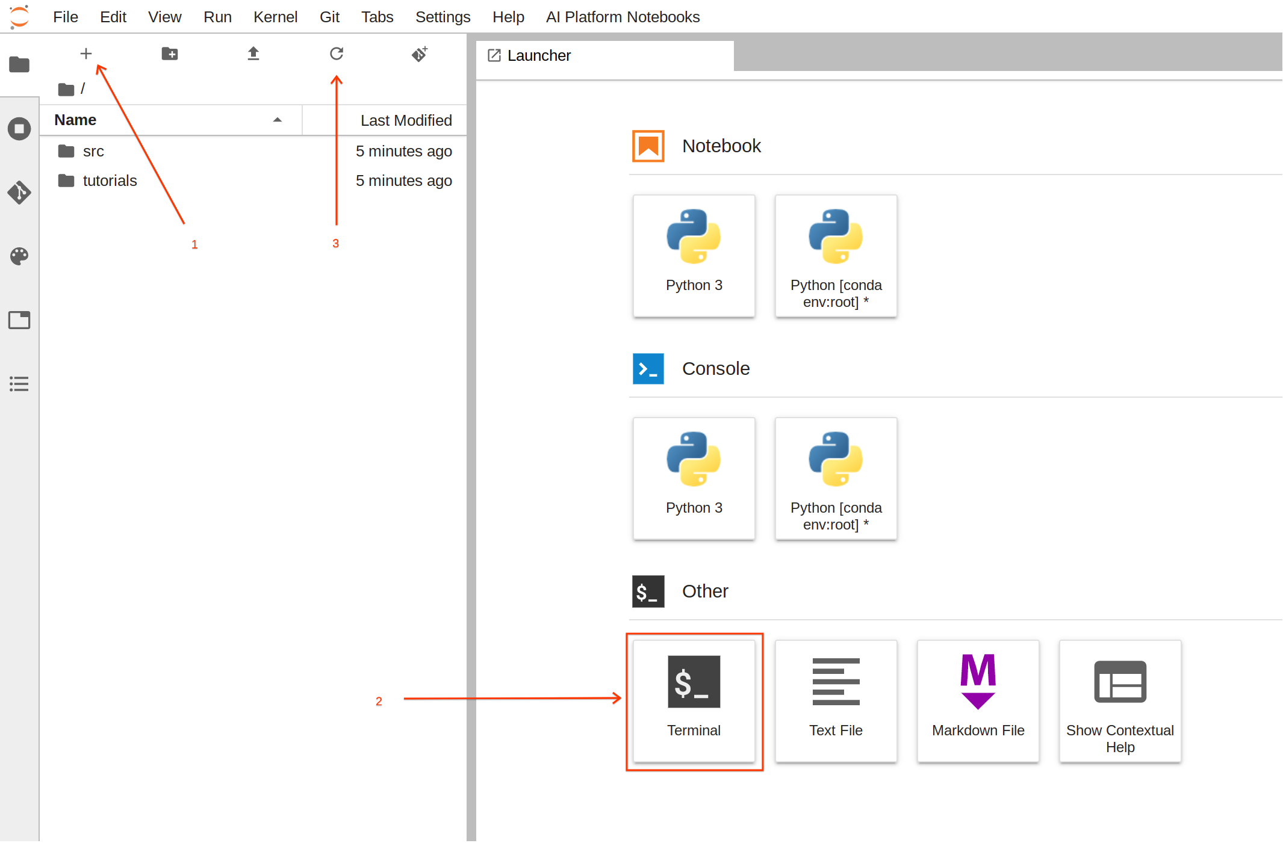Open the Git menu

pos(329,17)
